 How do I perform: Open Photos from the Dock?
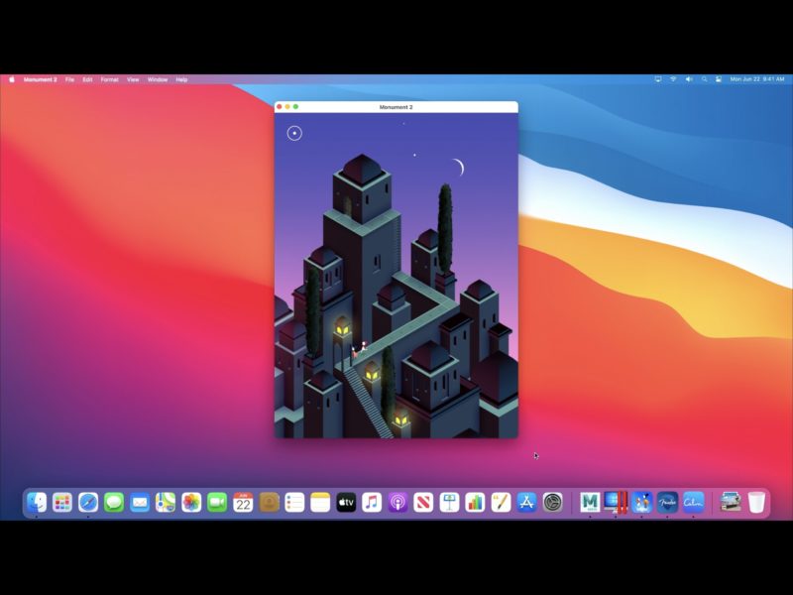pos(191,503)
